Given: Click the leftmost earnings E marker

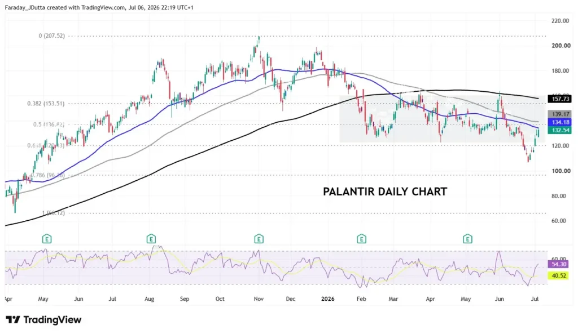Looking at the screenshot, I should [47, 239].
